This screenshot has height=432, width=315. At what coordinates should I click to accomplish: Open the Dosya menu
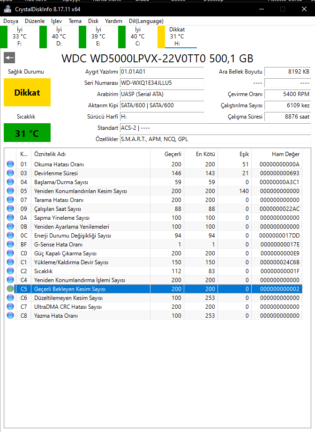(x=11, y=21)
